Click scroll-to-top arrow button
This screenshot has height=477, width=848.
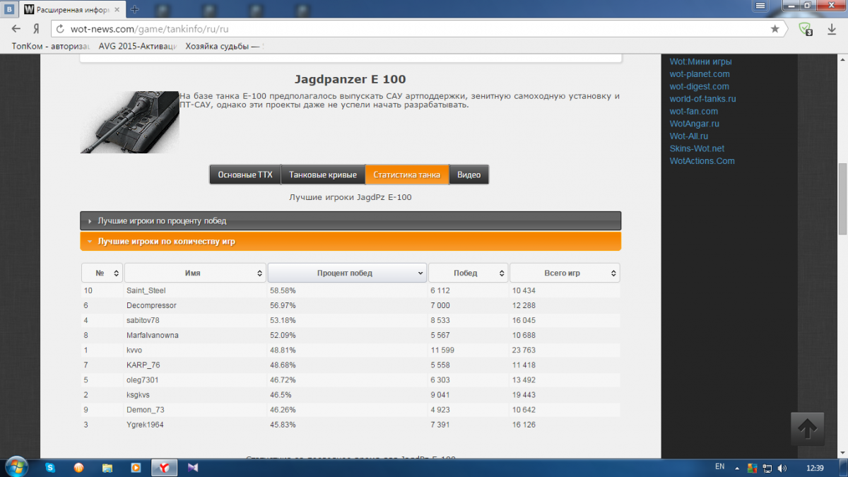pyautogui.click(x=808, y=428)
